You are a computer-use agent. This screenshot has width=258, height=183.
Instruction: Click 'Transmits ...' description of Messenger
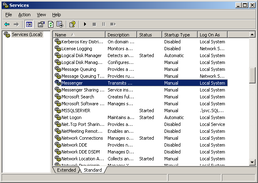point(120,83)
